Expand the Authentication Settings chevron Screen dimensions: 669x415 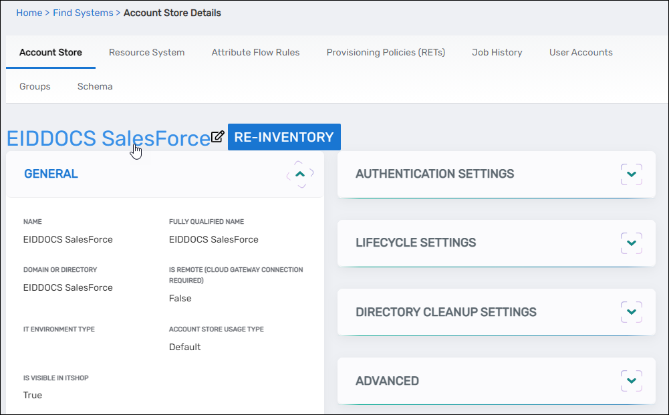tap(631, 174)
